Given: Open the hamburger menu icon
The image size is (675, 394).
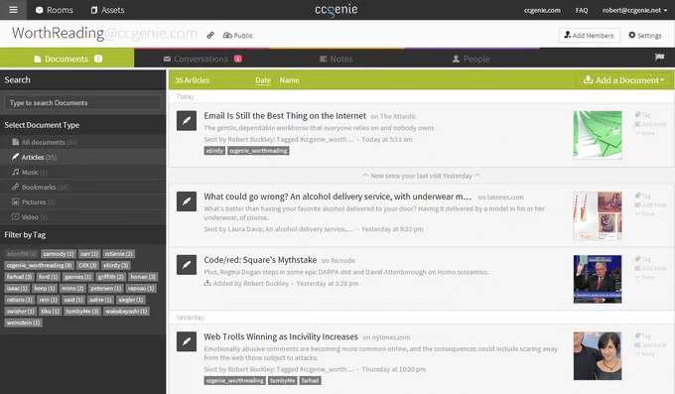Looking at the screenshot, I should point(13,10).
